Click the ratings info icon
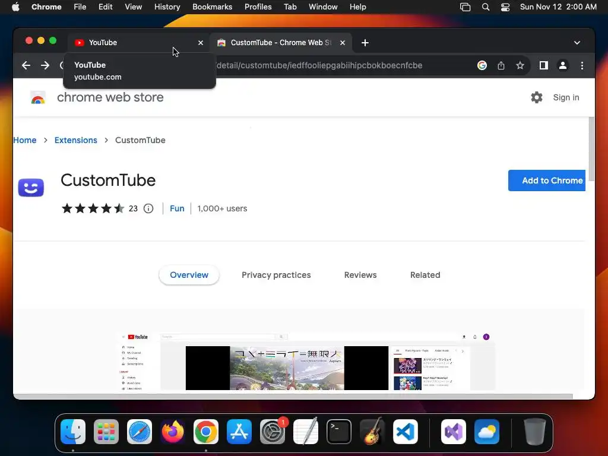The image size is (608, 456). [x=148, y=208]
